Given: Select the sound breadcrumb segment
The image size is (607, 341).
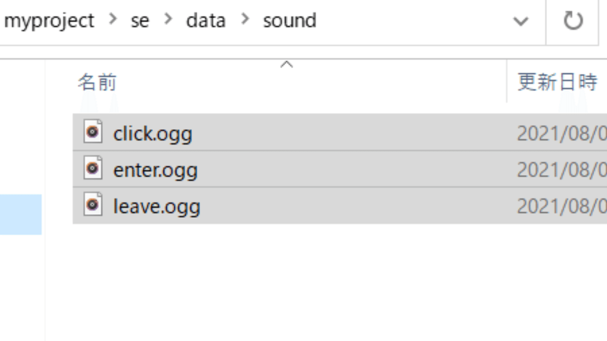Looking at the screenshot, I should tap(289, 21).
